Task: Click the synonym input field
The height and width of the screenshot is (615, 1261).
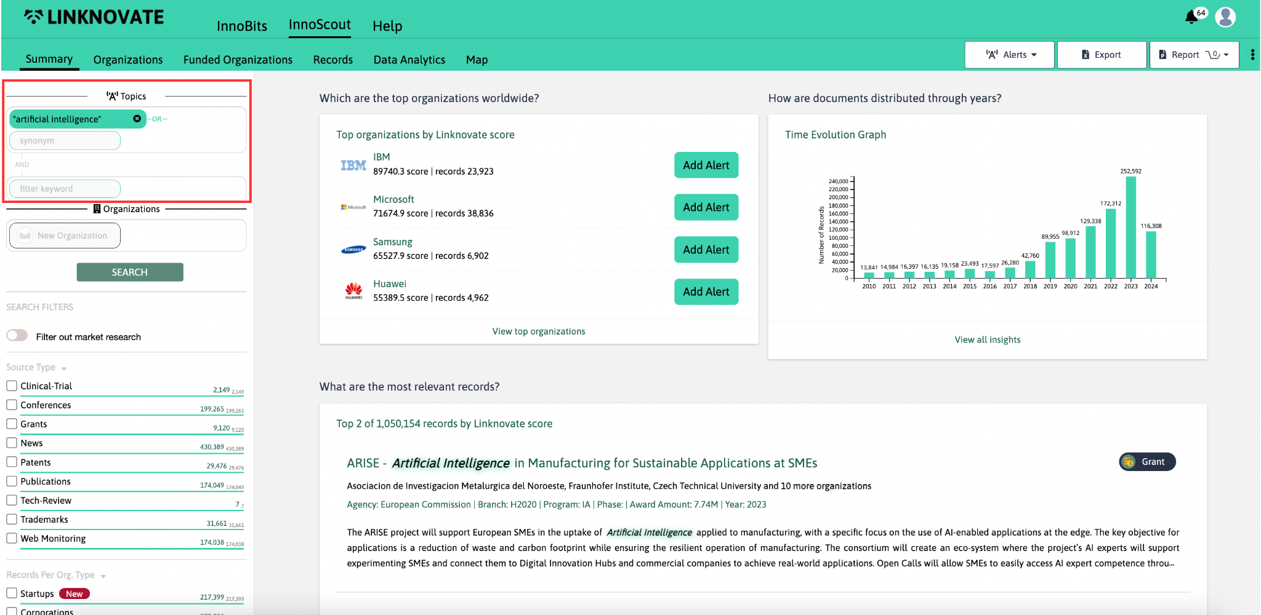Action: [x=65, y=141]
